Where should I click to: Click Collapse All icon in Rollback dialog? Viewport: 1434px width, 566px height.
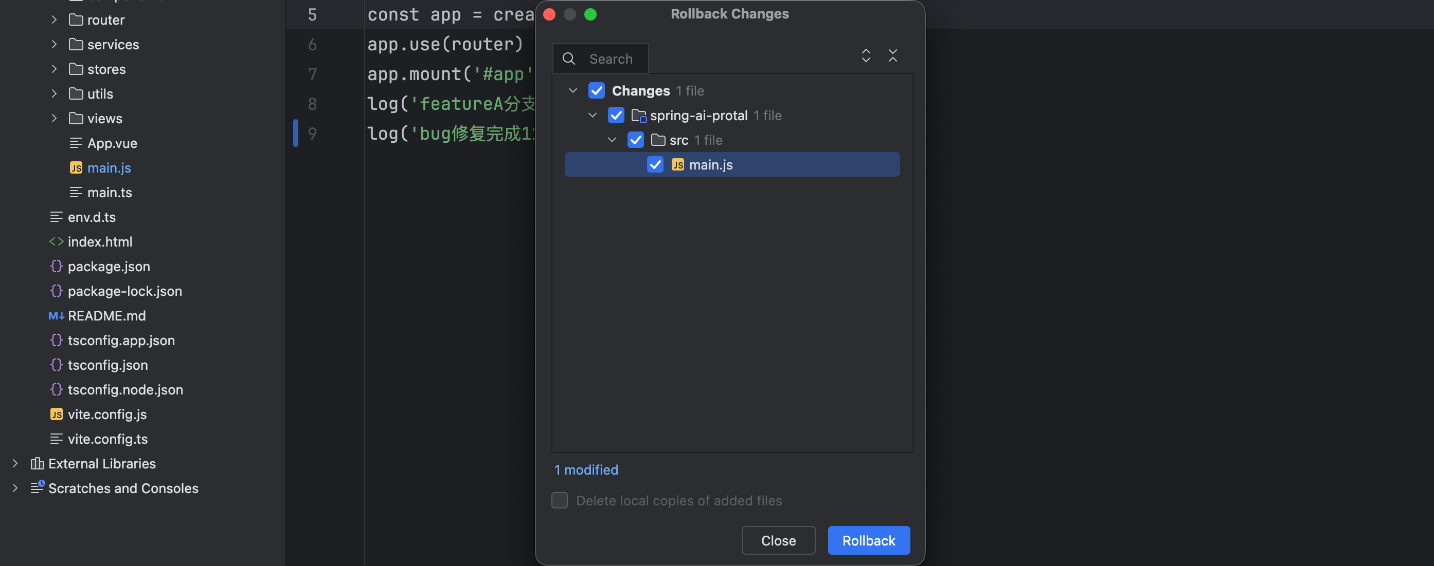(x=892, y=55)
